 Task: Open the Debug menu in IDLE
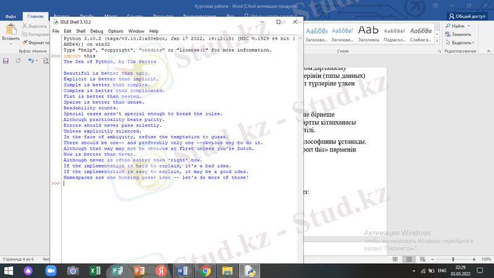96,32
